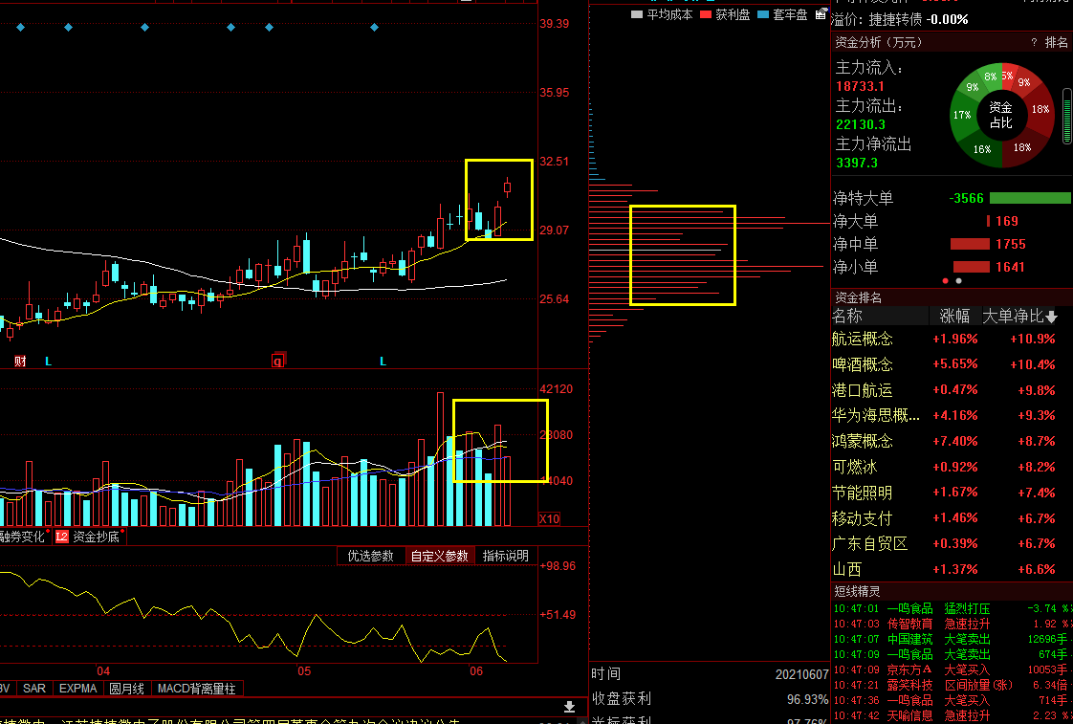Image resolution: width=1073 pixels, height=724 pixels.
Task: Open the settings icon next to 套牢盘 legend
Action: pos(821,13)
